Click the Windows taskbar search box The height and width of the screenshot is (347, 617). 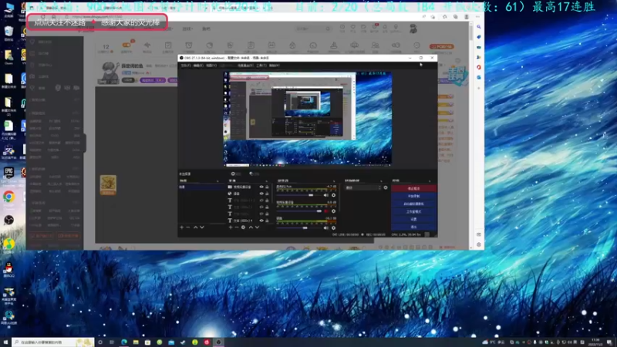(52, 342)
